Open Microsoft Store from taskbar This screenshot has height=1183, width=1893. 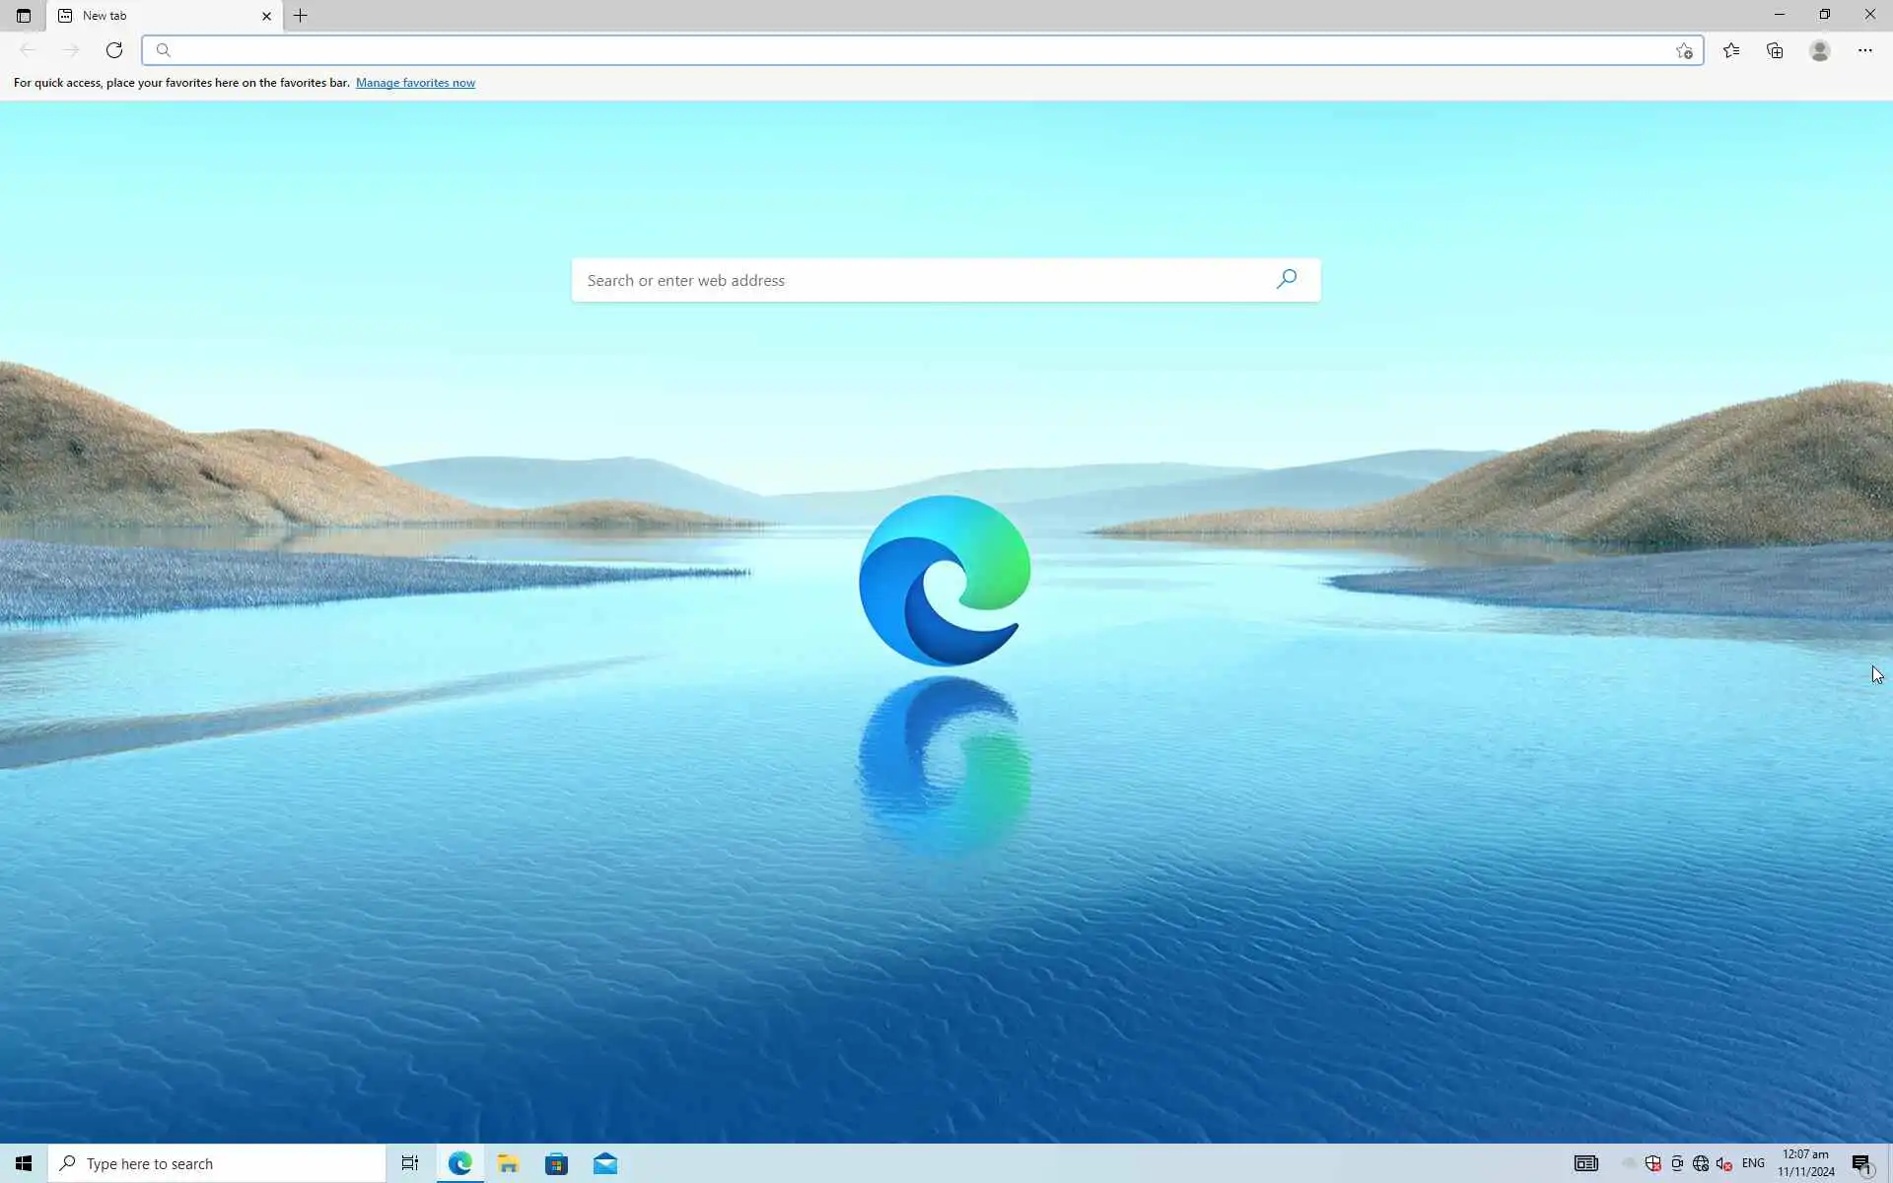[556, 1163]
